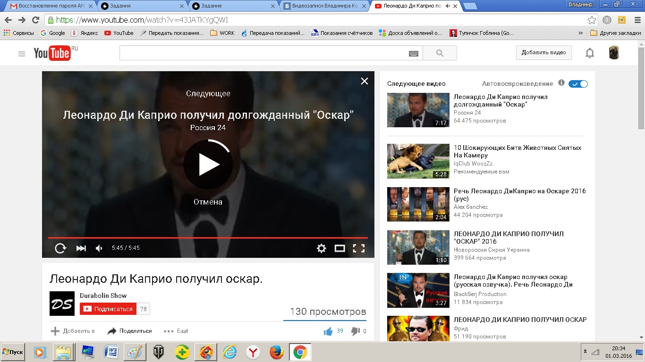Open Internet Explorer from the taskbar
This screenshot has height=362, width=645.
(230, 352)
